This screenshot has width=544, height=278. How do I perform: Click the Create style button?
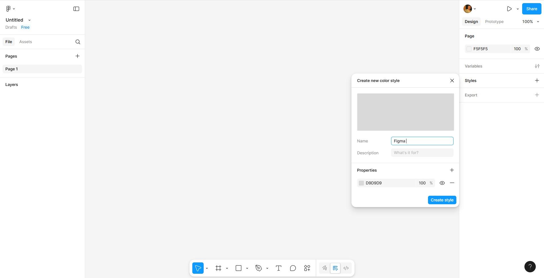click(442, 200)
